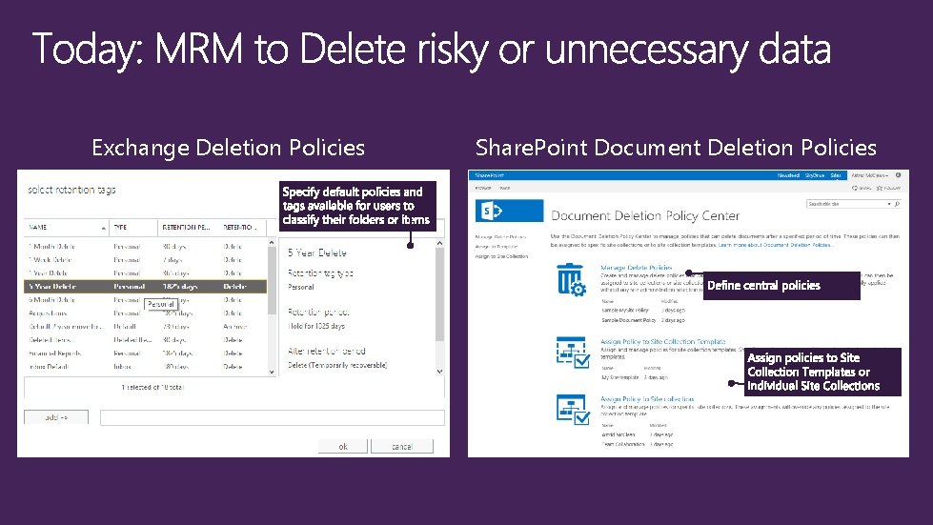Click the add -> button

click(56, 417)
